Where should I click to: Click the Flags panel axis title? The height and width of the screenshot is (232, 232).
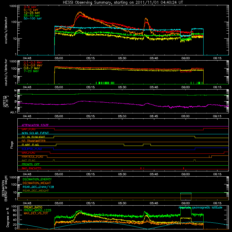[x=12, y=145]
